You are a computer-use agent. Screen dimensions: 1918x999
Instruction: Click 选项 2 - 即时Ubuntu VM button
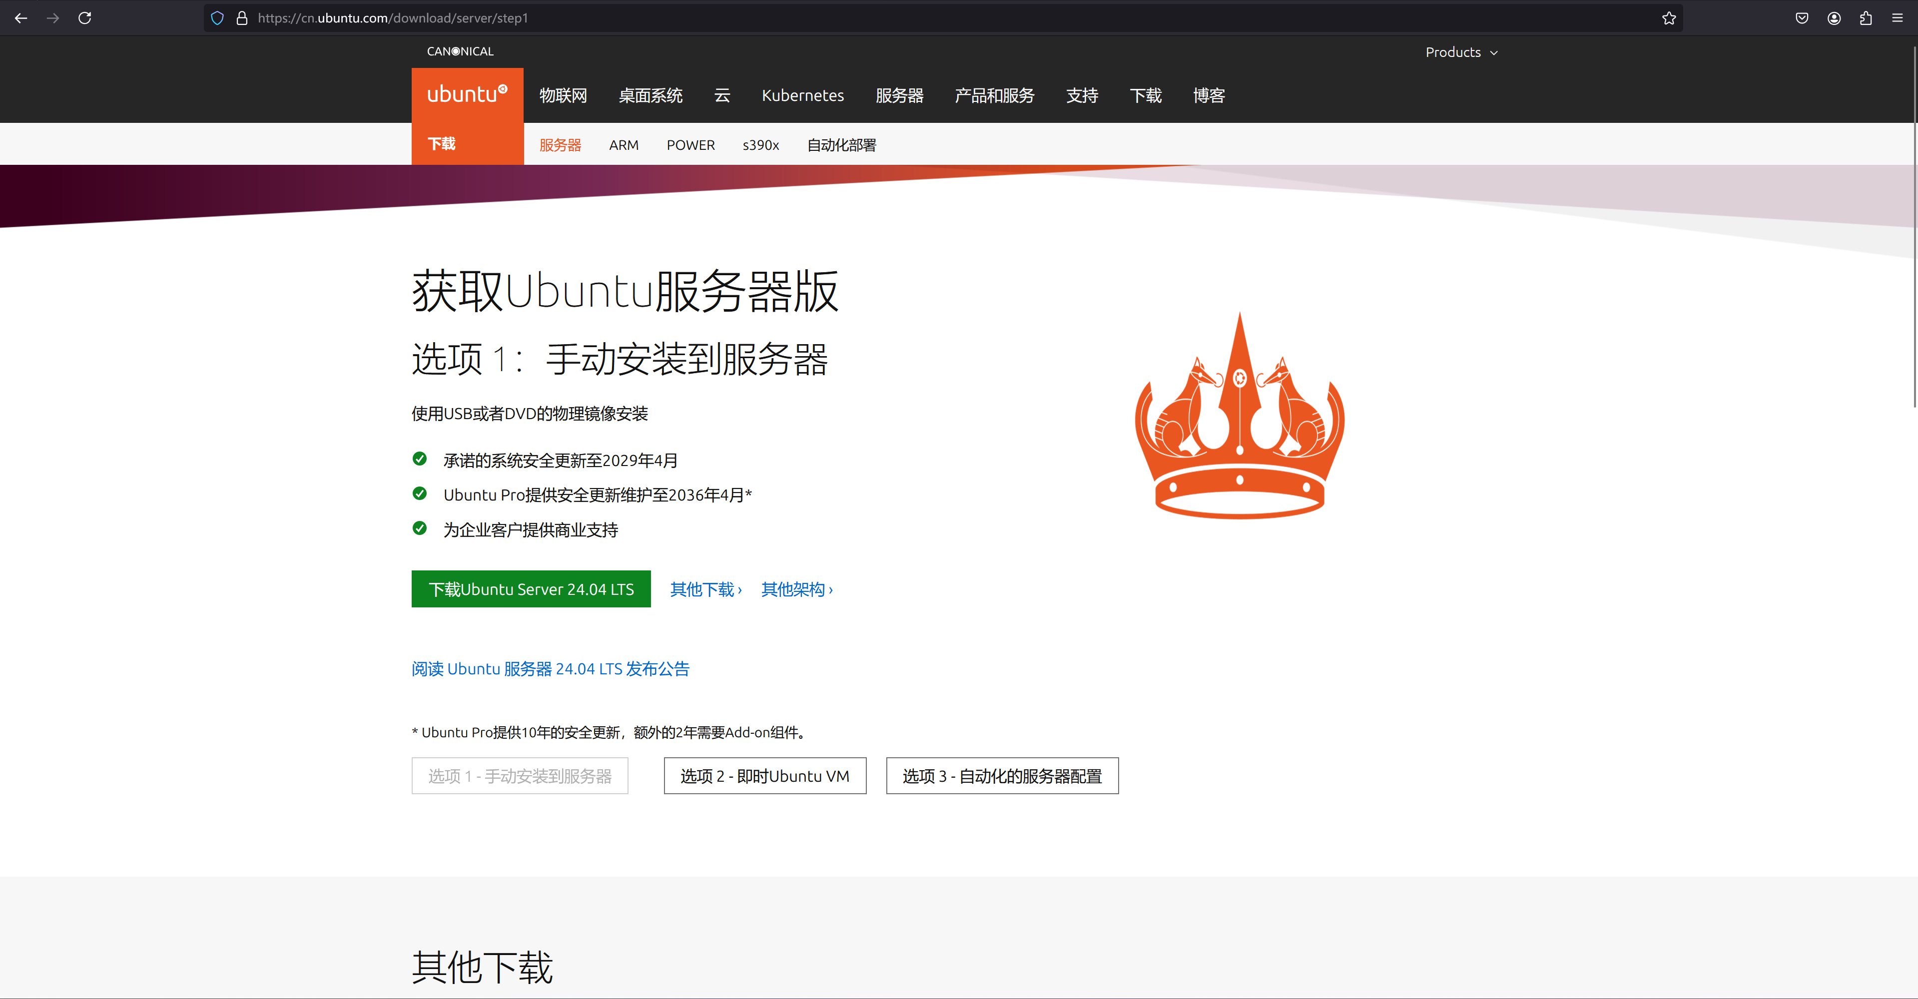coord(765,776)
